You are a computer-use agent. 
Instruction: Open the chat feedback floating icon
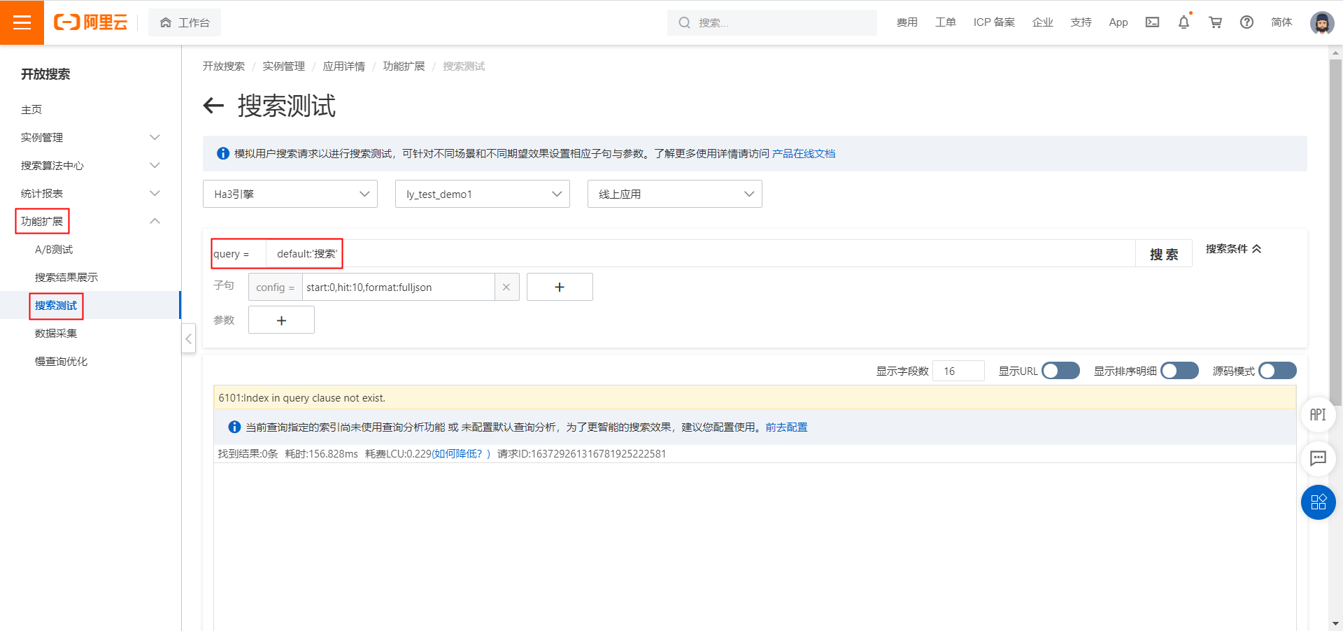(1318, 458)
